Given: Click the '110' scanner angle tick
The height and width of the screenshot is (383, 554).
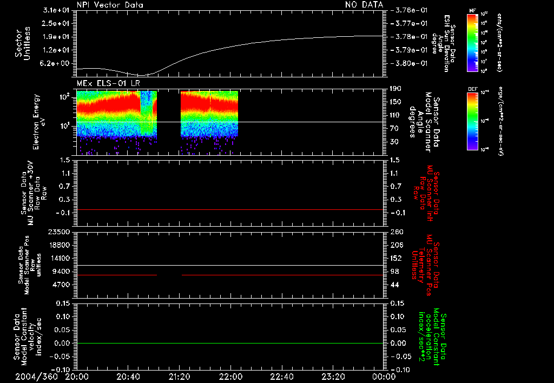Looking at the screenshot, I should 395,115.
